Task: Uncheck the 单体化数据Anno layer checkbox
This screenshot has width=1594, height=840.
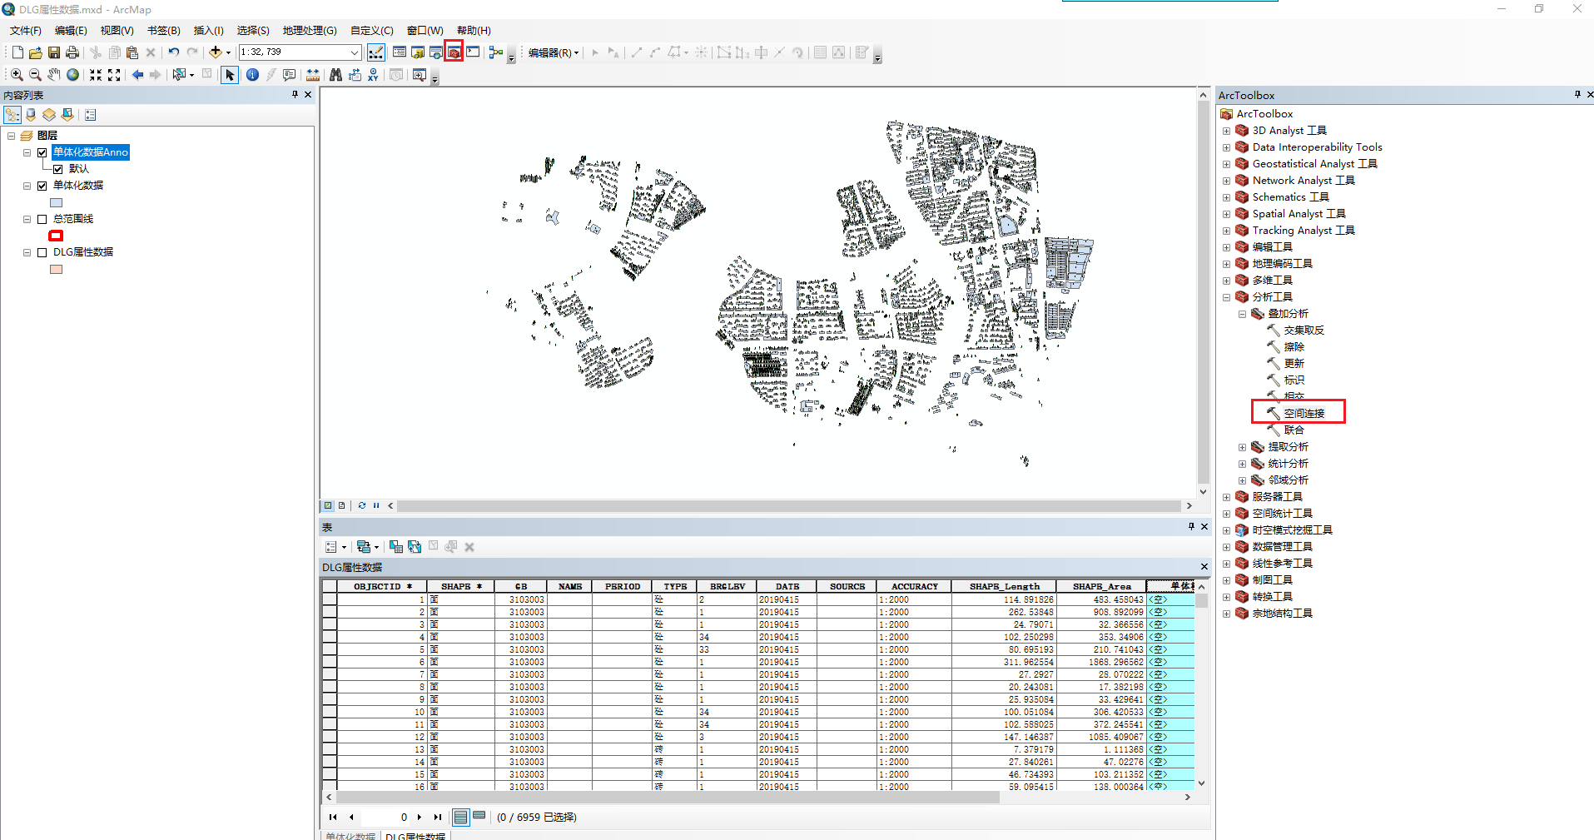Action: click(42, 152)
